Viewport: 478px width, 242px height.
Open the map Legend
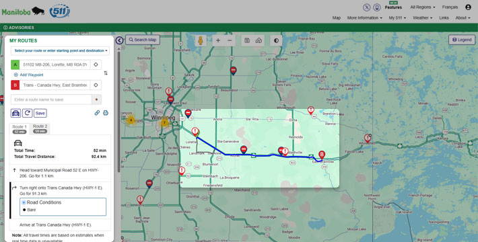(x=462, y=40)
